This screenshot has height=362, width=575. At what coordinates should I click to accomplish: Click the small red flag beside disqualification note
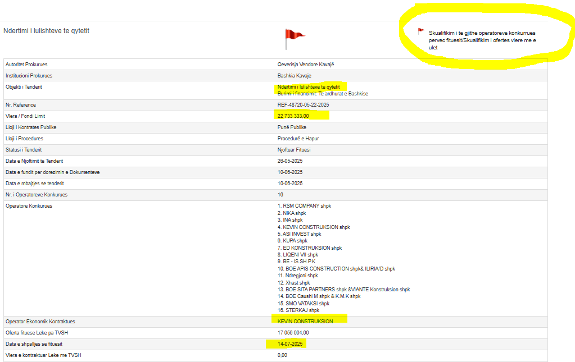(420, 31)
